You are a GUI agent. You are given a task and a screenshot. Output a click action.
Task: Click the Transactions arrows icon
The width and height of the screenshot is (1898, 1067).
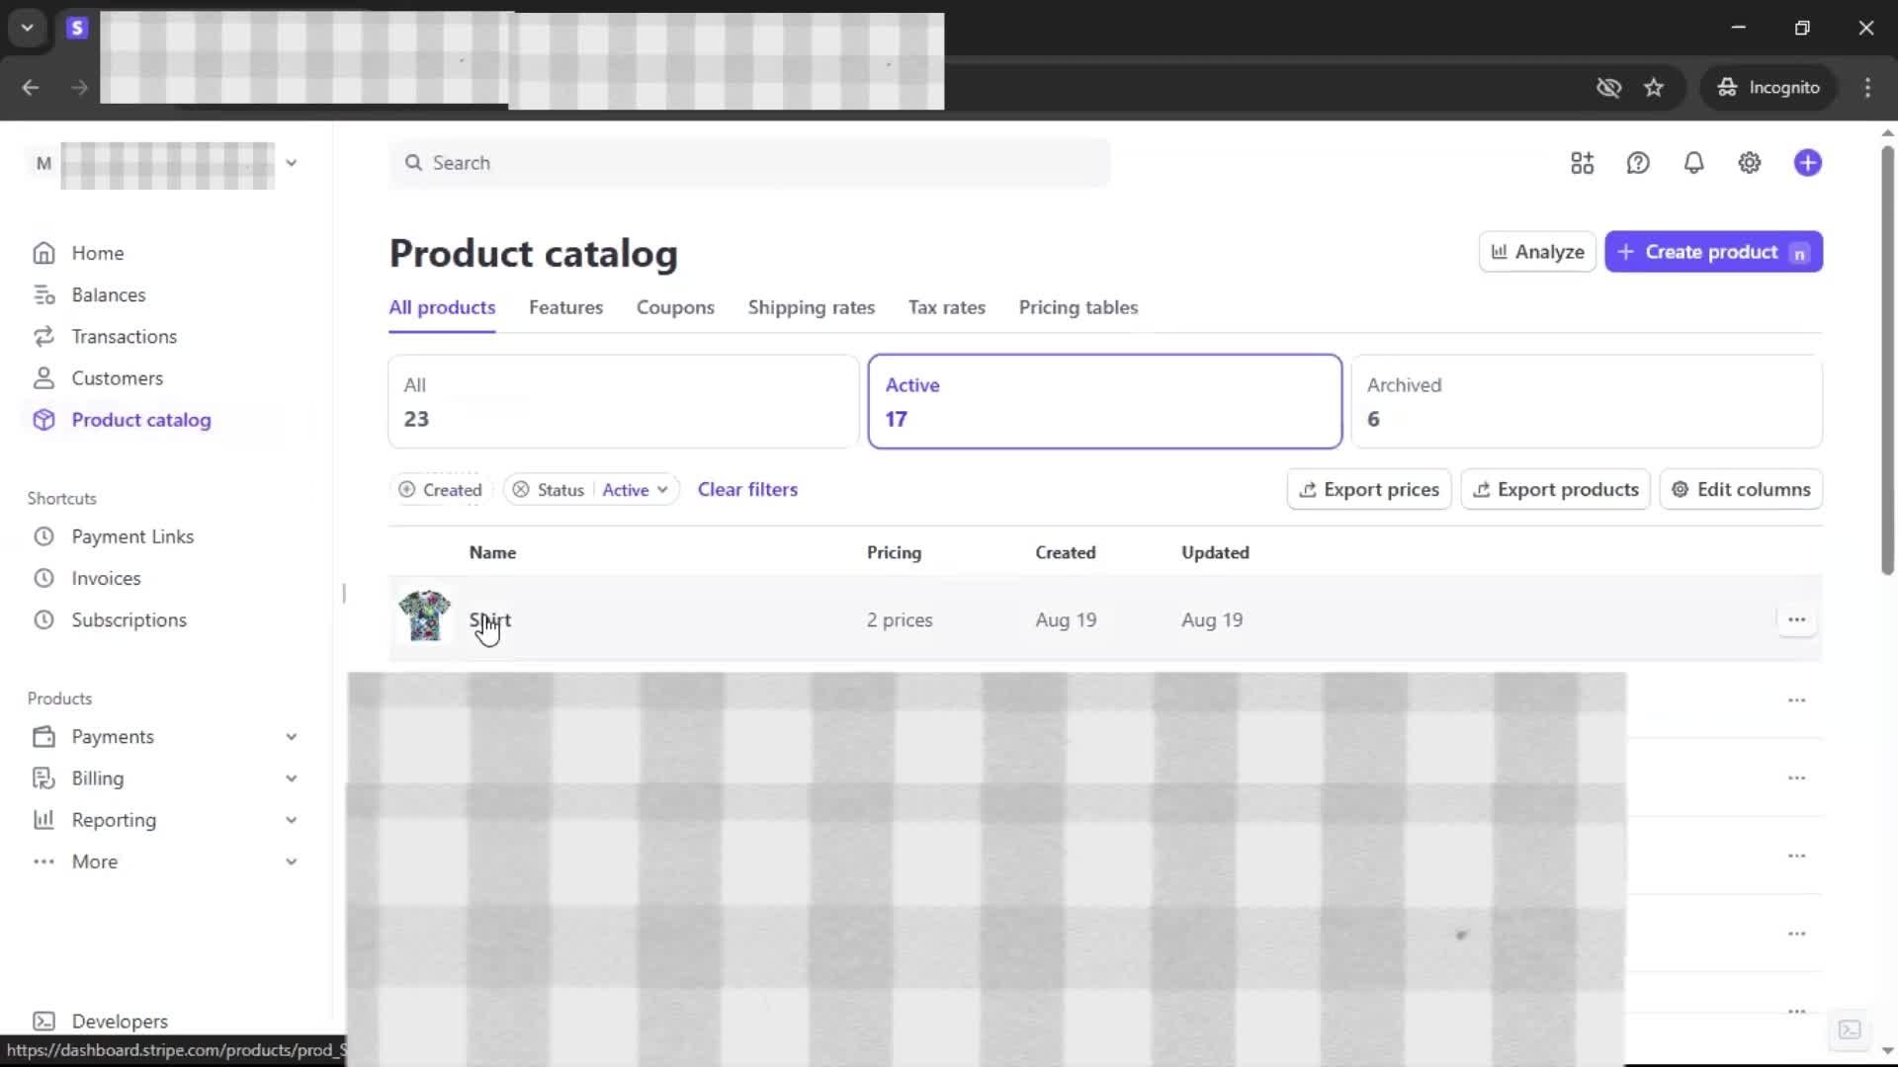(43, 337)
